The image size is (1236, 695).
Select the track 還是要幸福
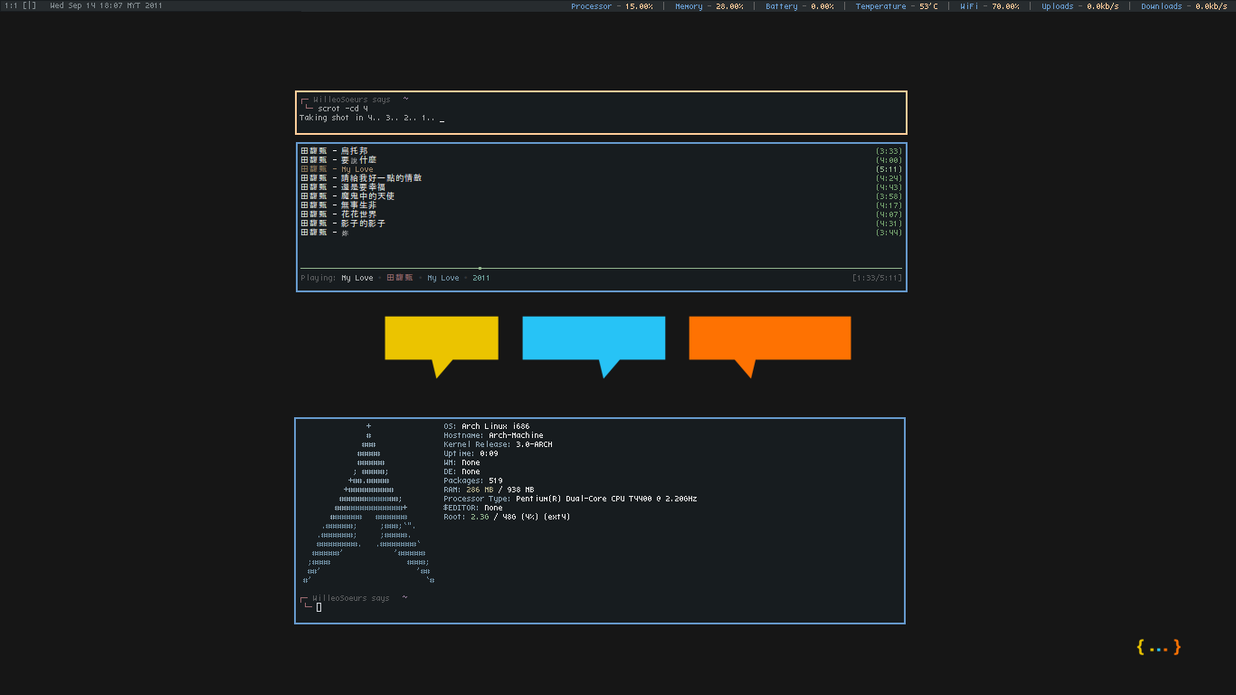tap(602, 187)
